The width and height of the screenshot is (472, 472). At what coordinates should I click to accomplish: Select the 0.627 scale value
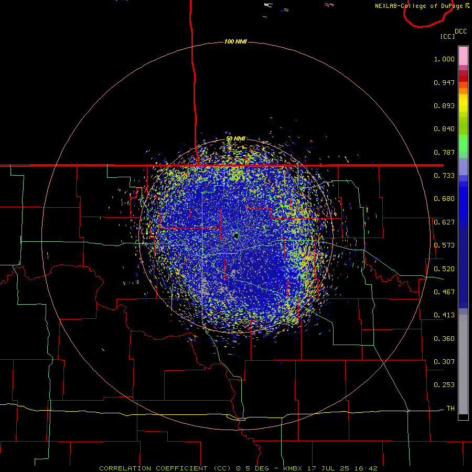[444, 222]
